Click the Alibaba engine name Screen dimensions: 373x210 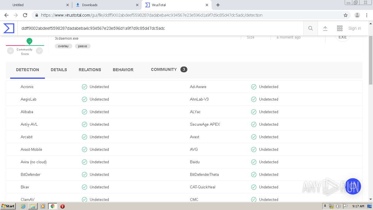pos(27,112)
